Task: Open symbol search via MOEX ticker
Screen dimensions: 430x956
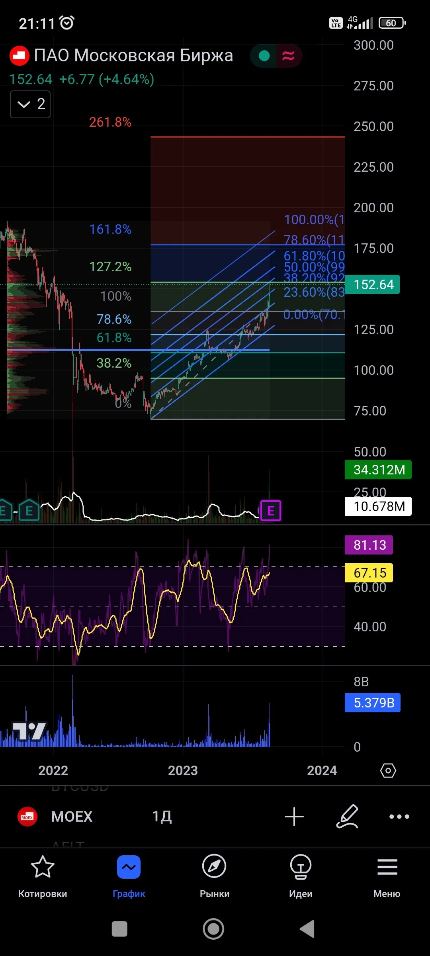Action: coord(72,817)
